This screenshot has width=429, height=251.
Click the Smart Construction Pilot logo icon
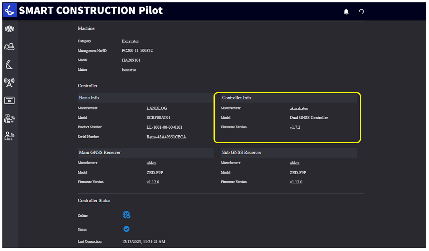(x=10, y=10)
